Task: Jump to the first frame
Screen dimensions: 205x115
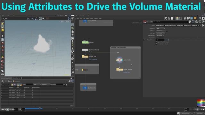Action: 3,109
